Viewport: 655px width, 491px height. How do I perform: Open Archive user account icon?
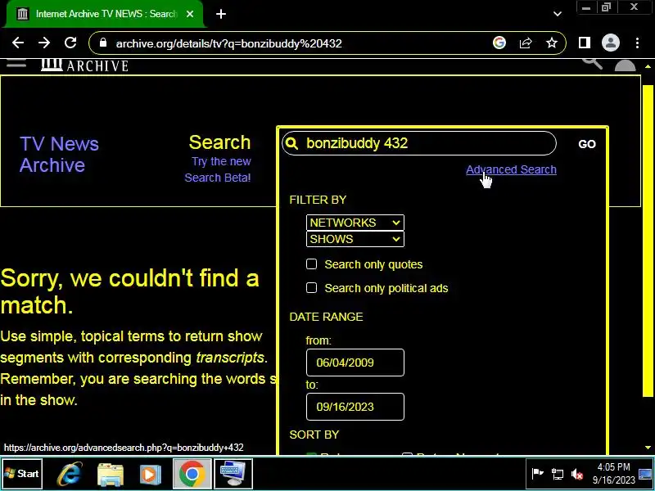click(x=626, y=65)
